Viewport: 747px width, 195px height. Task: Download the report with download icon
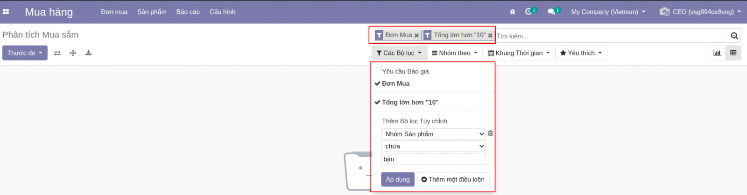click(88, 53)
